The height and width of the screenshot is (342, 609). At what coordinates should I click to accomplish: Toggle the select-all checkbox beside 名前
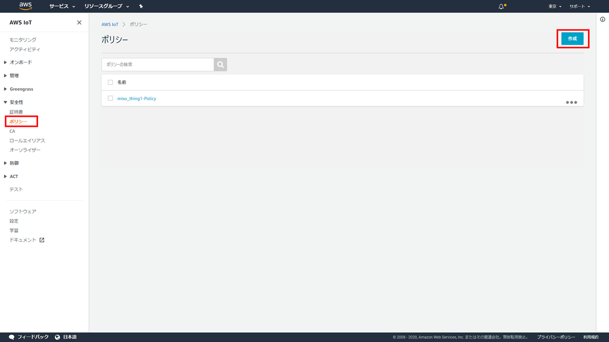pyautogui.click(x=110, y=82)
